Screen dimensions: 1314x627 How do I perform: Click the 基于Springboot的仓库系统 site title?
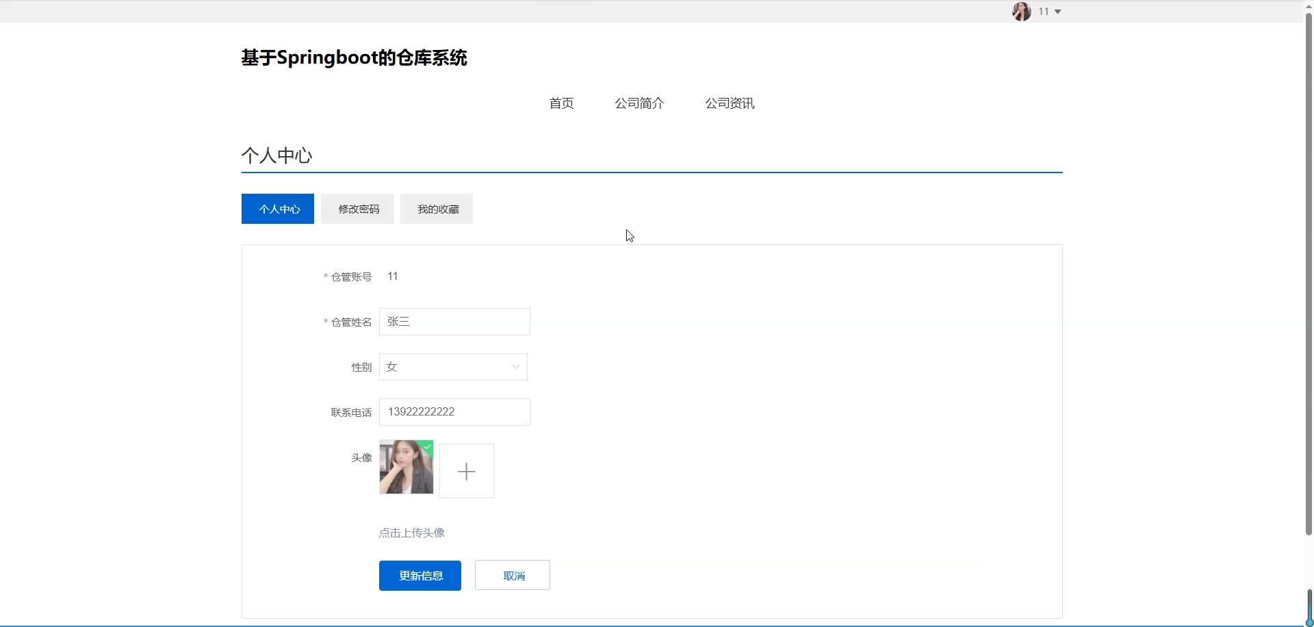354,57
